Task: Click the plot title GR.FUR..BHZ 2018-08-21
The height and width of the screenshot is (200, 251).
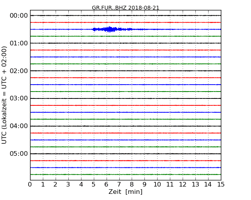Action: (126, 8)
